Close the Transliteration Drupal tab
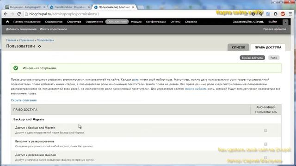 coord(89,7)
